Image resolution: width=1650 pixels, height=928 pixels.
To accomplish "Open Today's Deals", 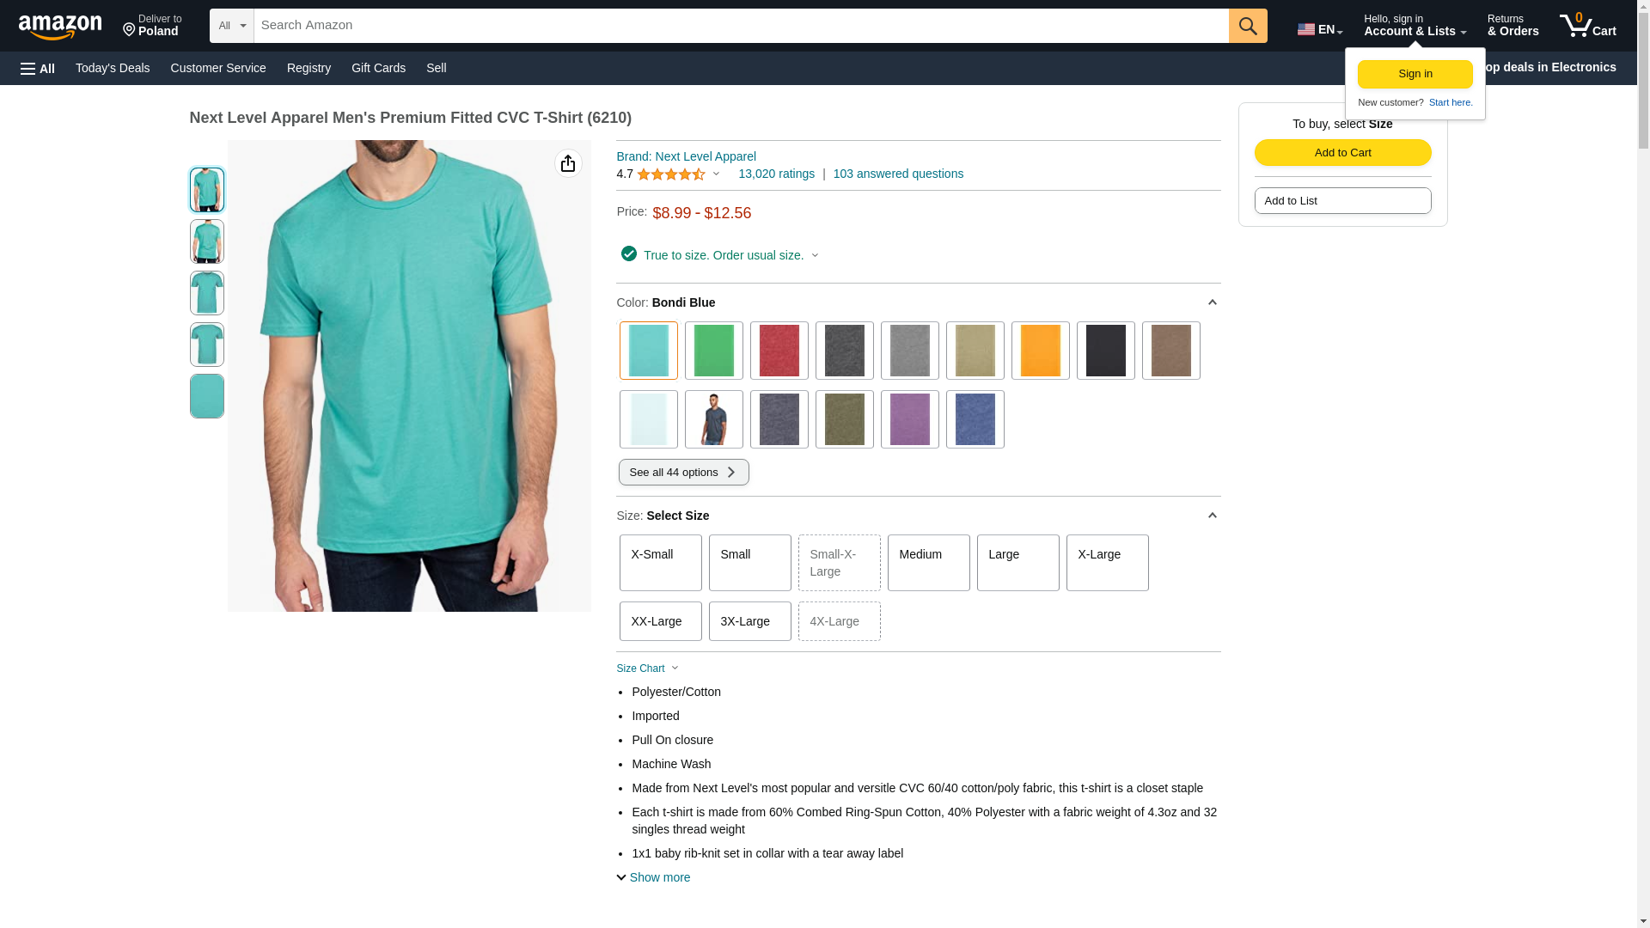I will (113, 68).
